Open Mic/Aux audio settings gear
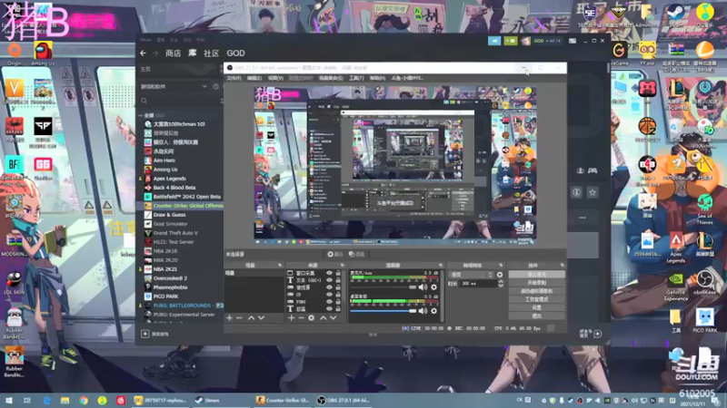 coord(434,287)
